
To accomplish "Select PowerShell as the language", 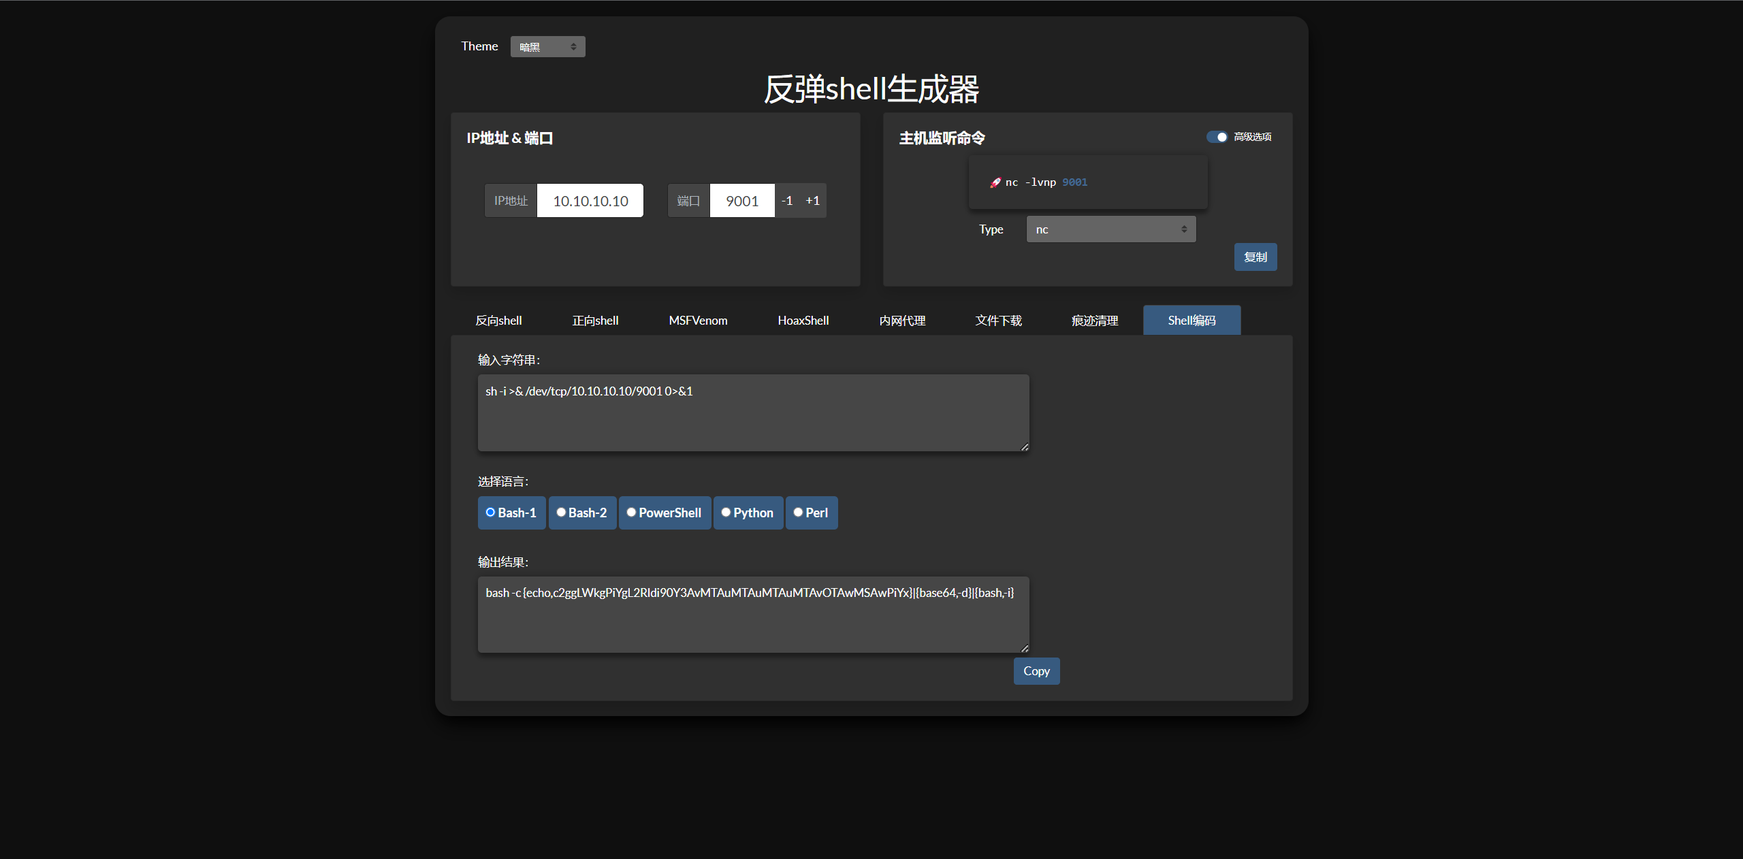I will pos(631,513).
